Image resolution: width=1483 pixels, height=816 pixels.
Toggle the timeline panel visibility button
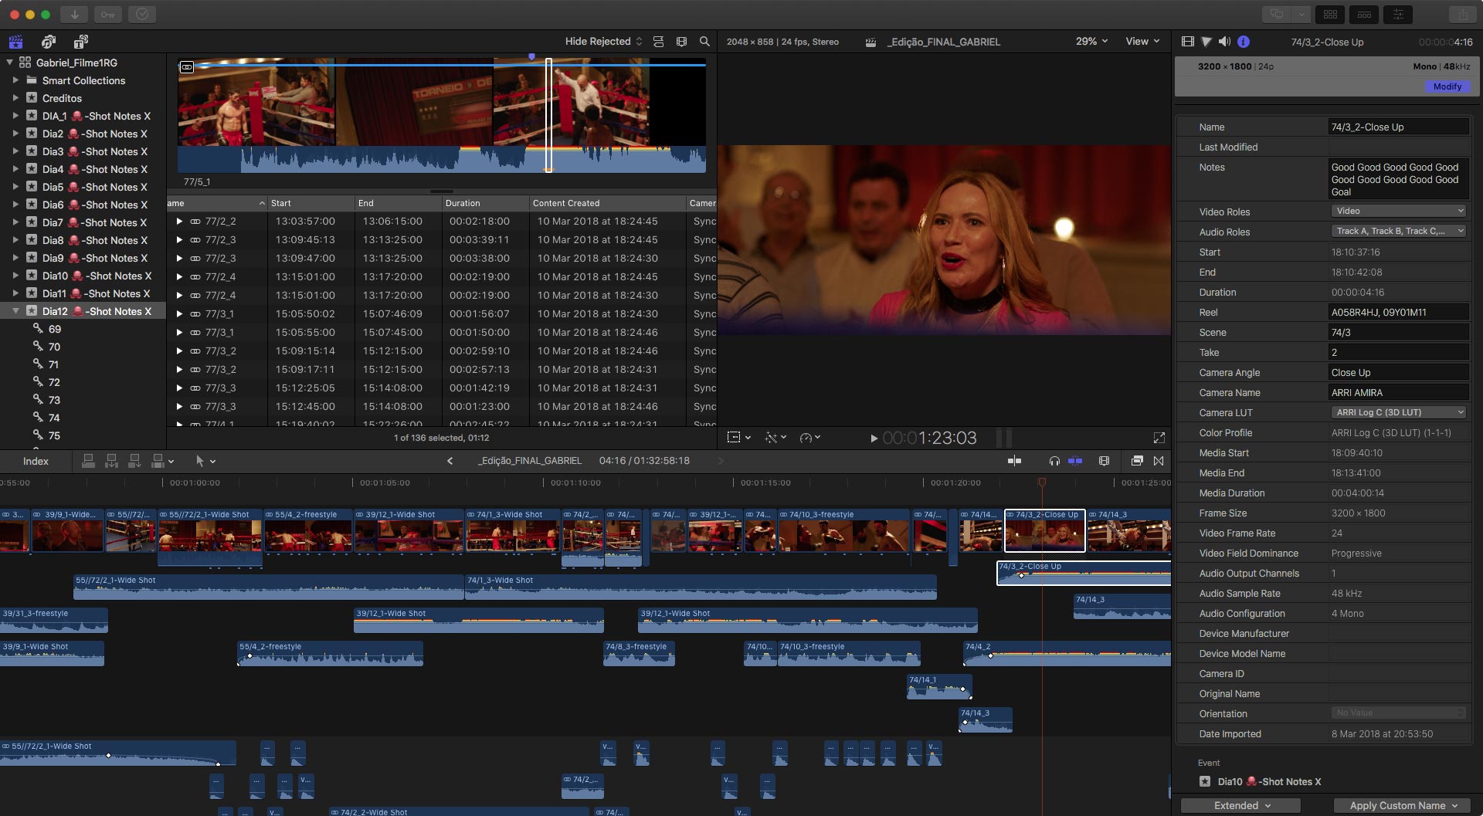(x=1364, y=14)
